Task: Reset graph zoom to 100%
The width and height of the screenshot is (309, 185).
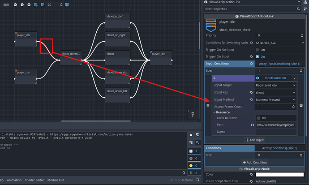Action: coord(23,4)
